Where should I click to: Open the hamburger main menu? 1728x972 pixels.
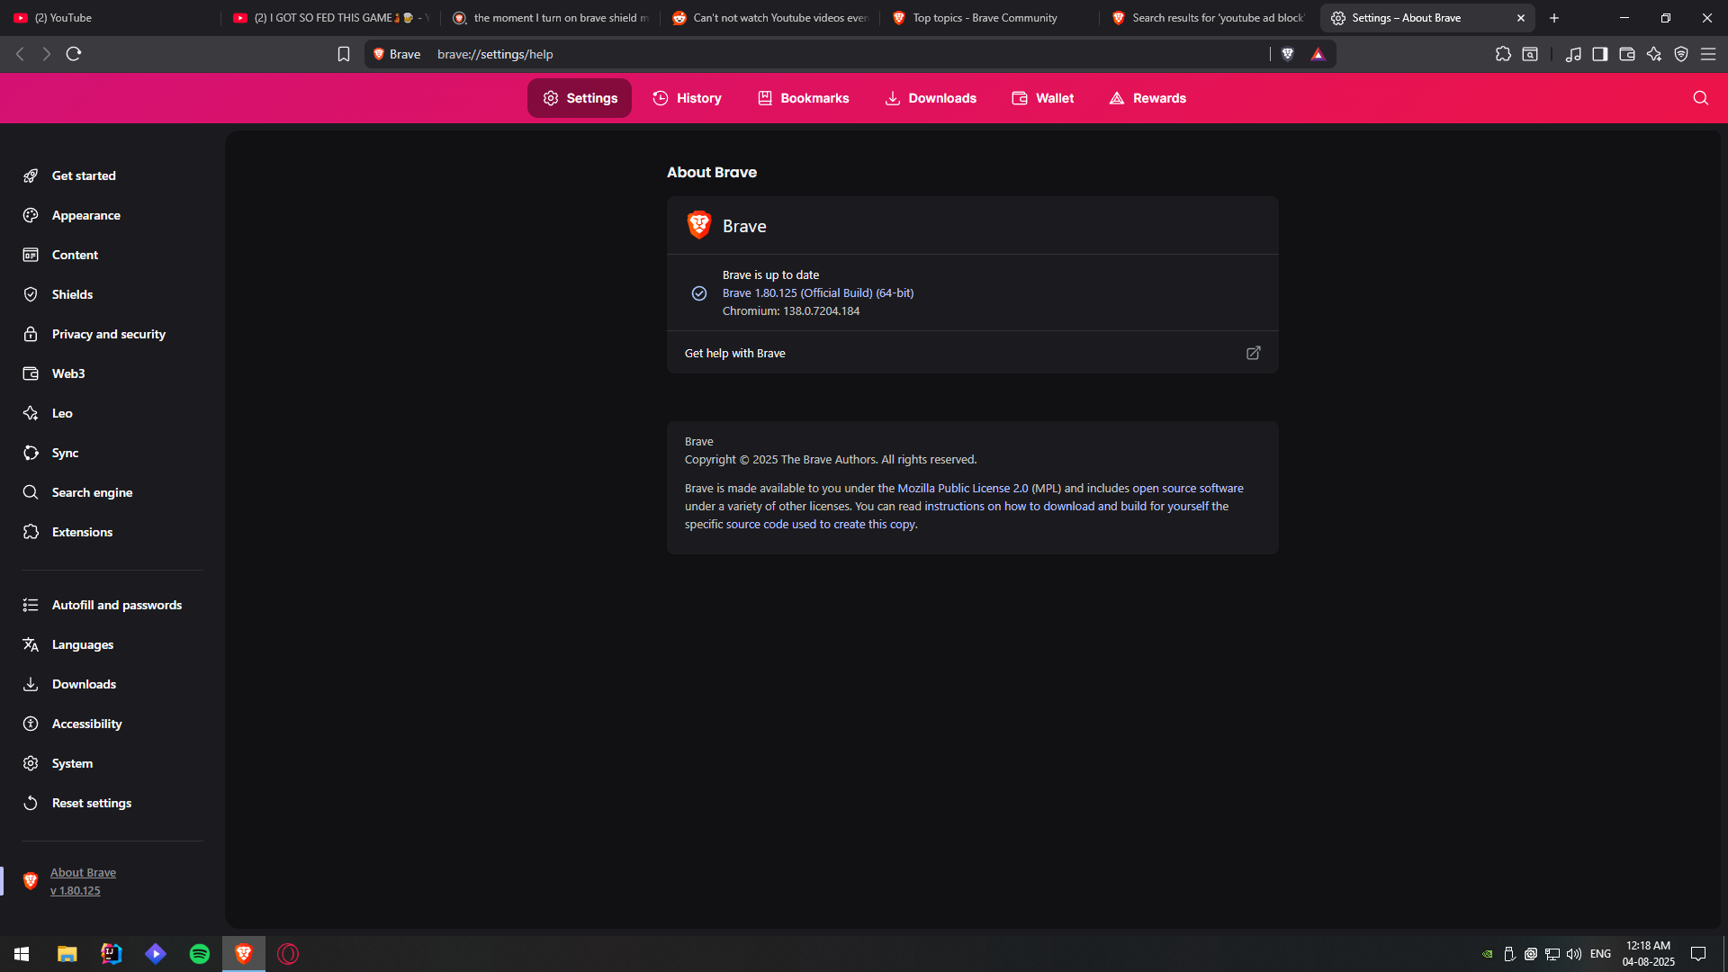(x=1708, y=54)
